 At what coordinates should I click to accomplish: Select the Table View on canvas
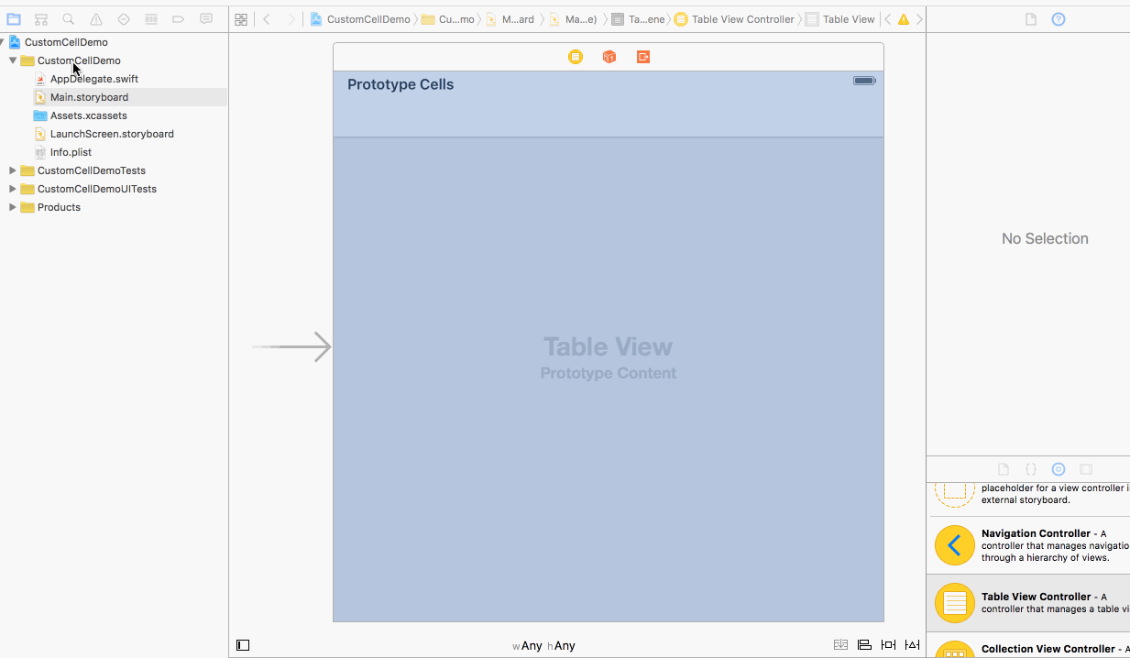[x=609, y=379]
